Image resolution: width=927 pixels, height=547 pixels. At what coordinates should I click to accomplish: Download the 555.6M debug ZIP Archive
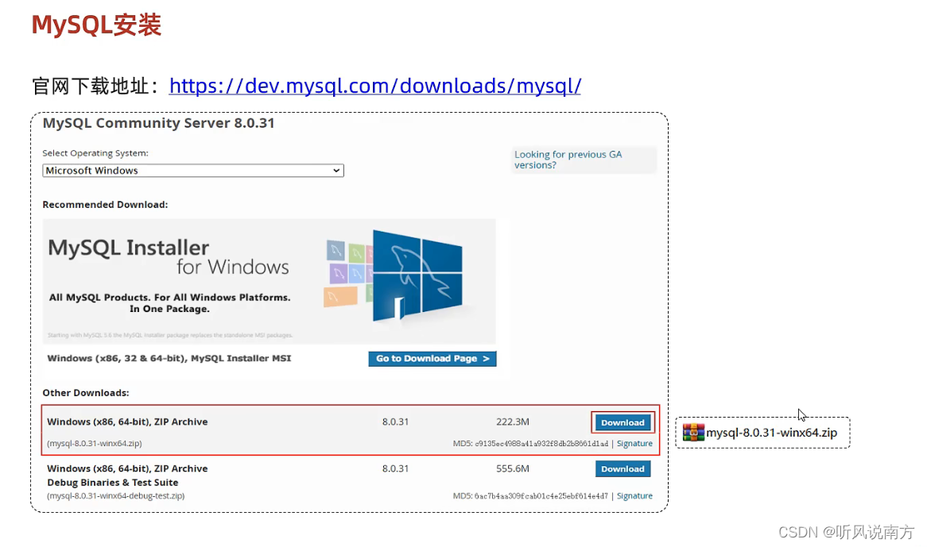click(623, 468)
